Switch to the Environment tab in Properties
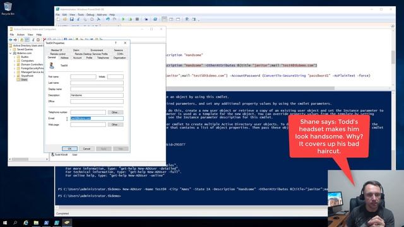Screen dimensions: 404x227 97,50
